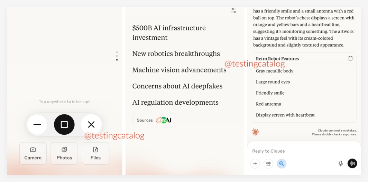Click the plus attach button

[x=255, y=164]
